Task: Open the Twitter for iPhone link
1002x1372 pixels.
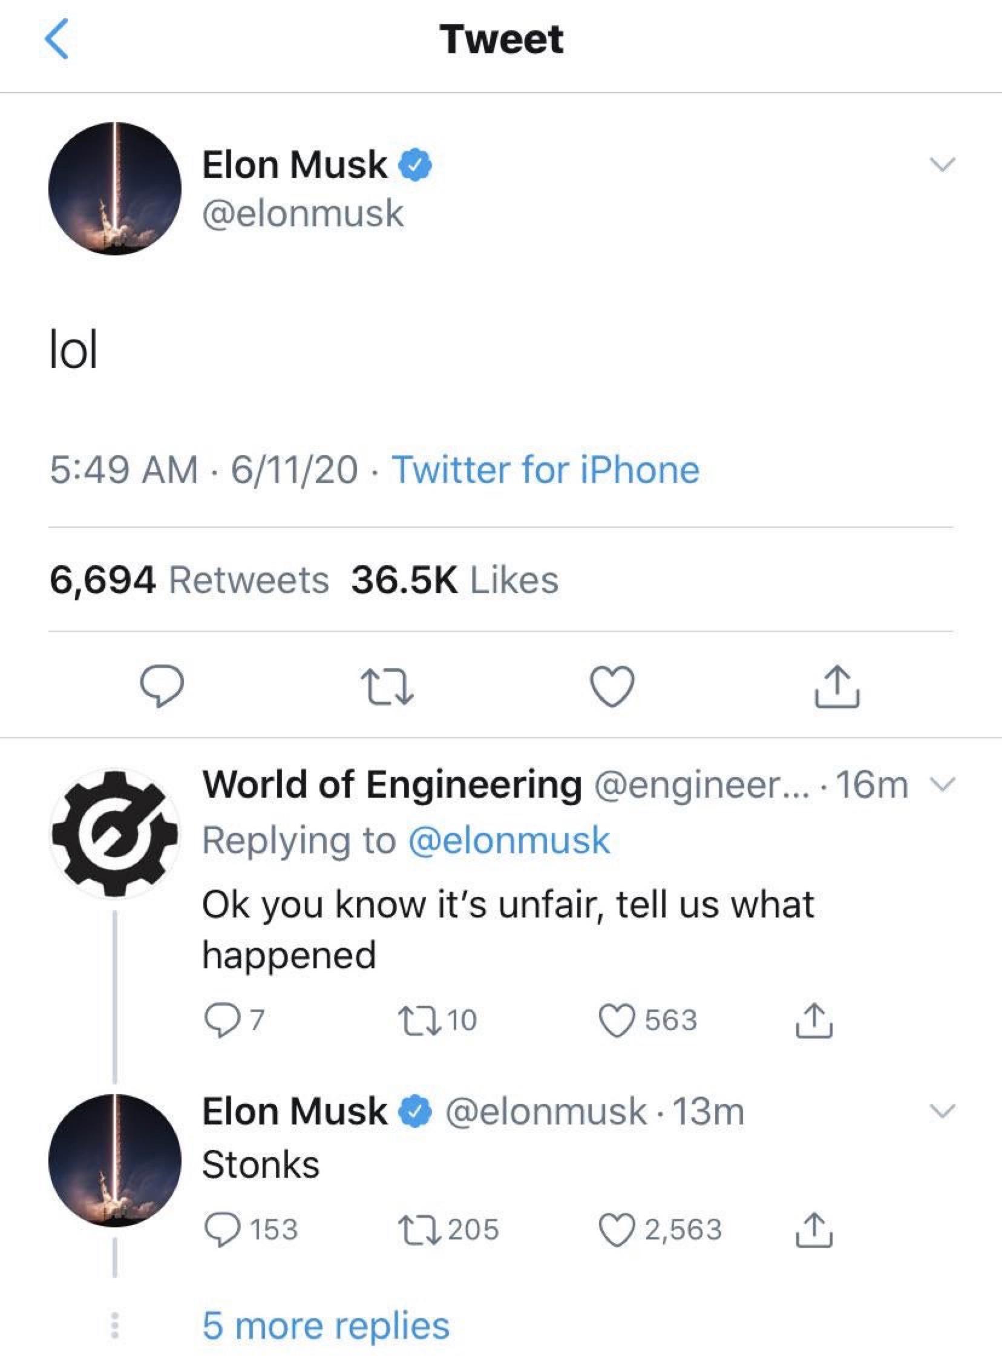Action: point(546,470)
